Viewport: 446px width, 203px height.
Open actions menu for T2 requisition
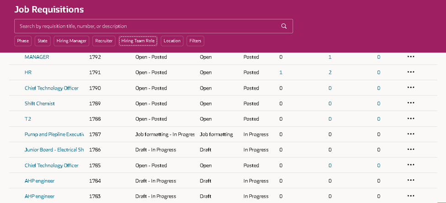411,119
